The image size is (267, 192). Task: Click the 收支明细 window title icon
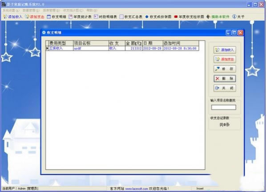pyautogui.click(x=44, y=33)
